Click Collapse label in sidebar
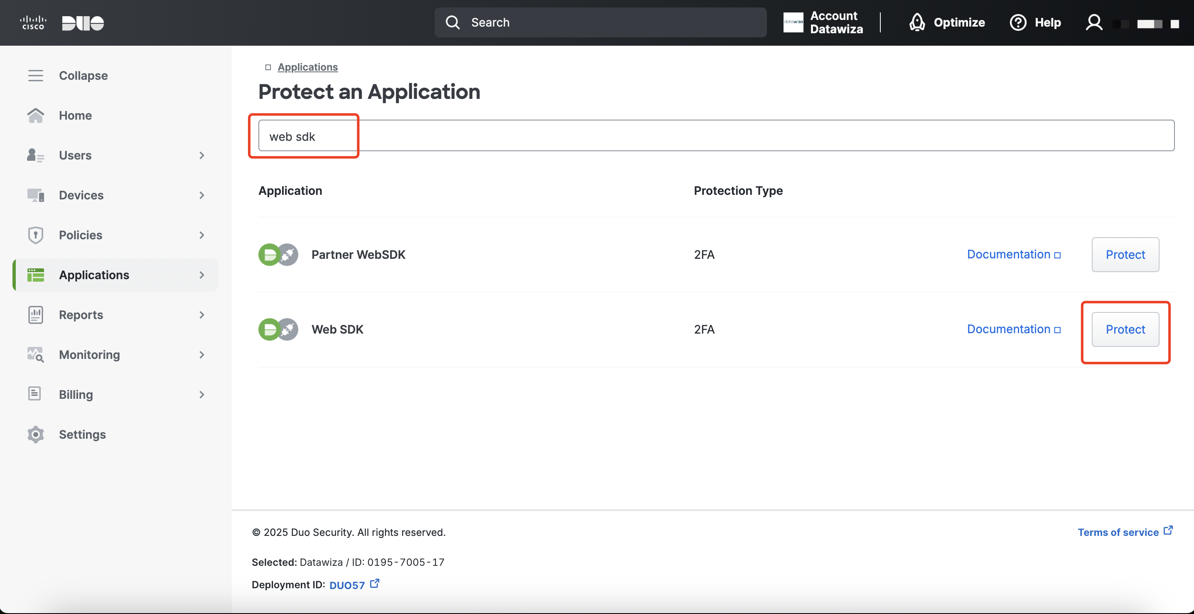 [x=84, y=76]
